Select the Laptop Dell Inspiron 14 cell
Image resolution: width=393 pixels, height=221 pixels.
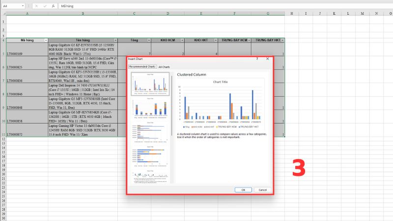83,90
